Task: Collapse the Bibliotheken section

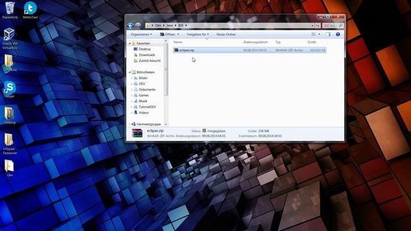Action: pos(130,72)
